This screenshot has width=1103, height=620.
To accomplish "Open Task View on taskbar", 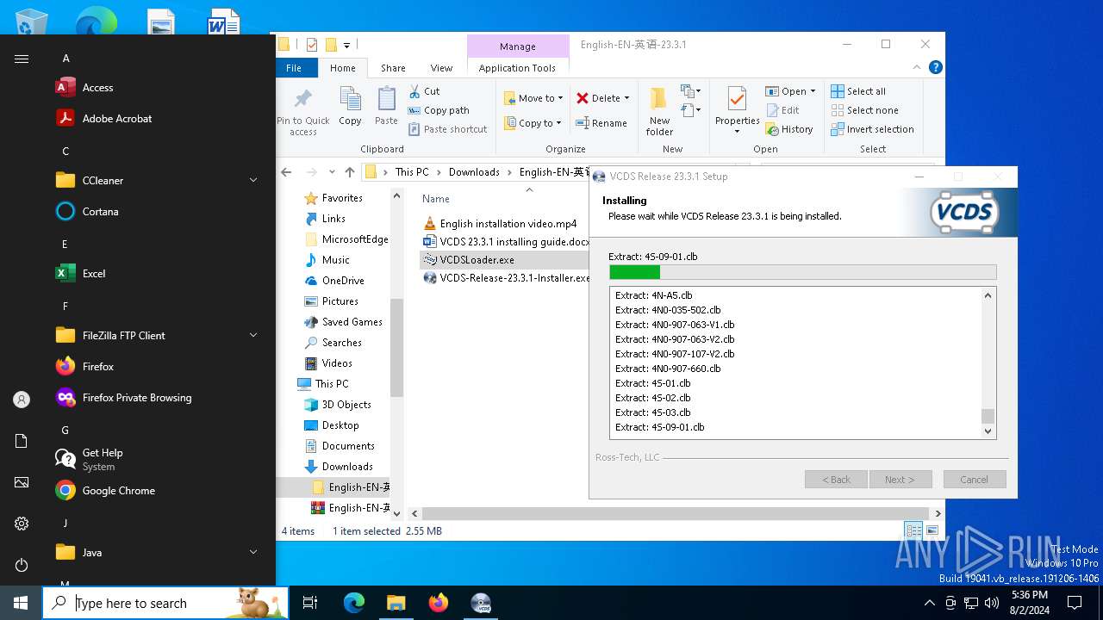I will tap(310, 603).
